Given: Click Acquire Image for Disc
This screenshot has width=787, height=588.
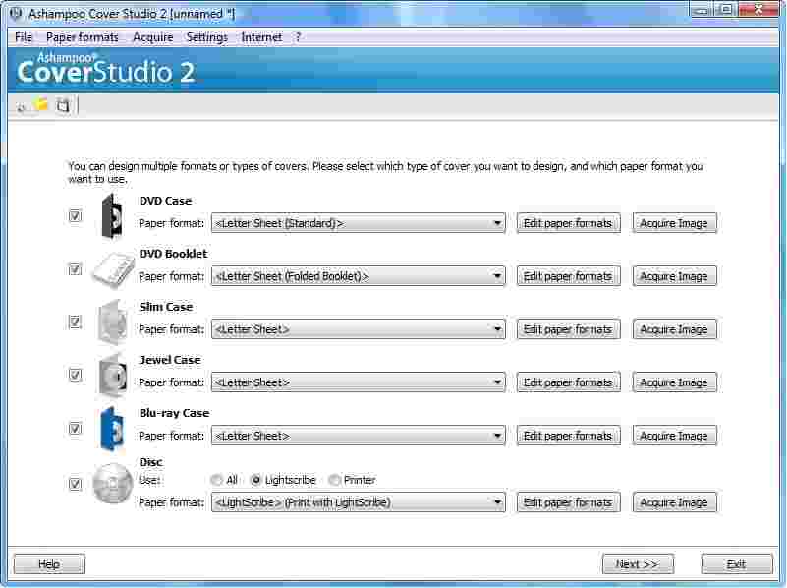Looking at the screenshot, I should (674, 502).
